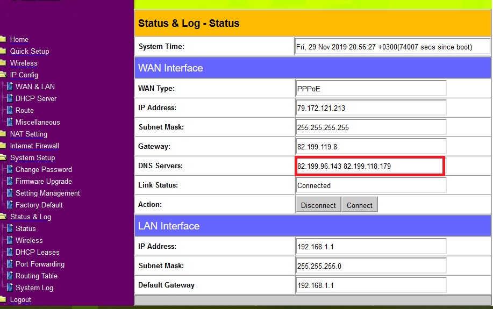Viewport: 493px width, 309px height.
Task: Click the LAN IP Address field 192.168.1.1
Action: click(371, 247)
